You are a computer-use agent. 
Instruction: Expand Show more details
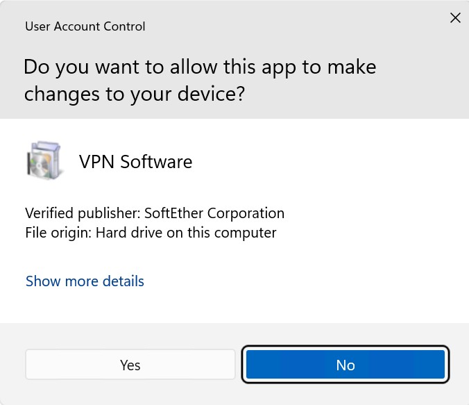coord(85,281)
